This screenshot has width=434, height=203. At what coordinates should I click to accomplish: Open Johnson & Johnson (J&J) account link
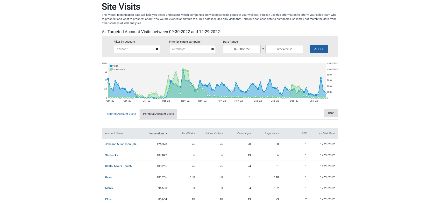pyautogui.click(x=122, y=144)
